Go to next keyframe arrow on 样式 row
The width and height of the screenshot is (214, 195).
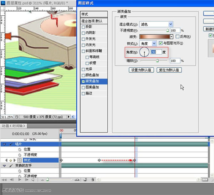click(15, 160)
